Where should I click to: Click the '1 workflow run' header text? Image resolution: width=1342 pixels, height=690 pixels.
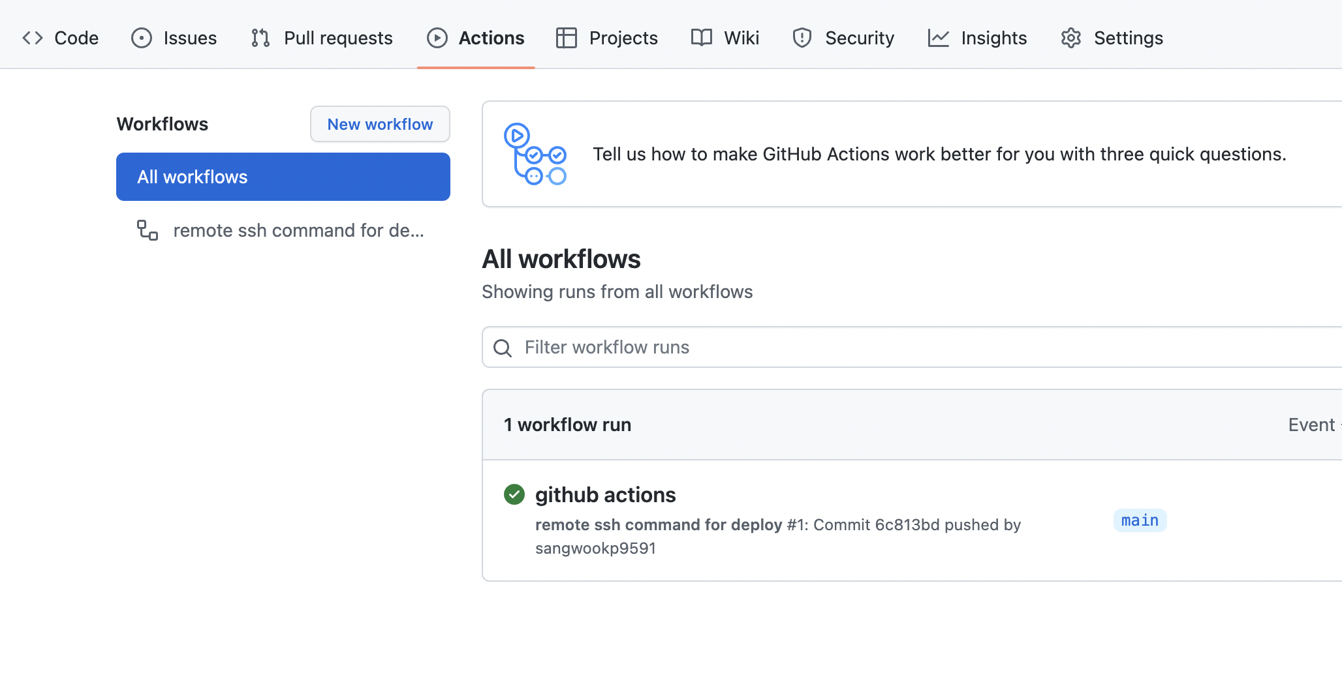(x=567, y=425)
